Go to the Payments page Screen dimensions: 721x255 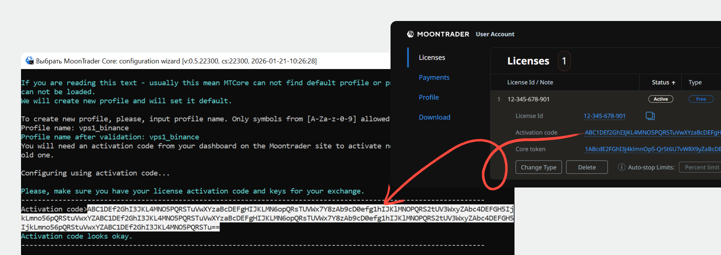434,77
